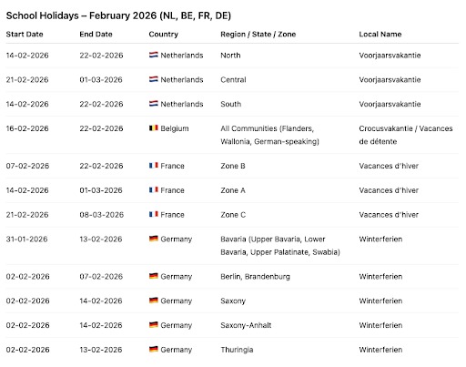Screen dimensions: 466x367
Task: Click the Netherlands flag in North row
Action: point(154,55)
